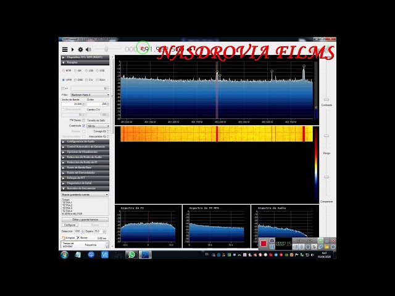Screen dimensions: 395x296
Task: Select TETRA-1 in the frequency bank list
Action: pyautogui.click(x=67, y=203)
